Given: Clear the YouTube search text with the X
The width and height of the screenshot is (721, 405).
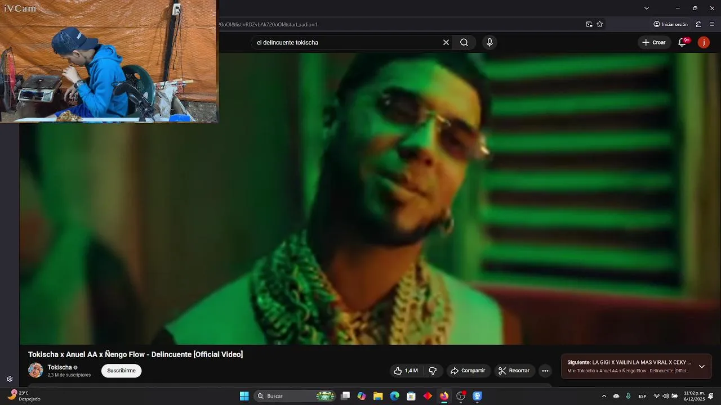Looking at the screenshot, I should [446, 42].
